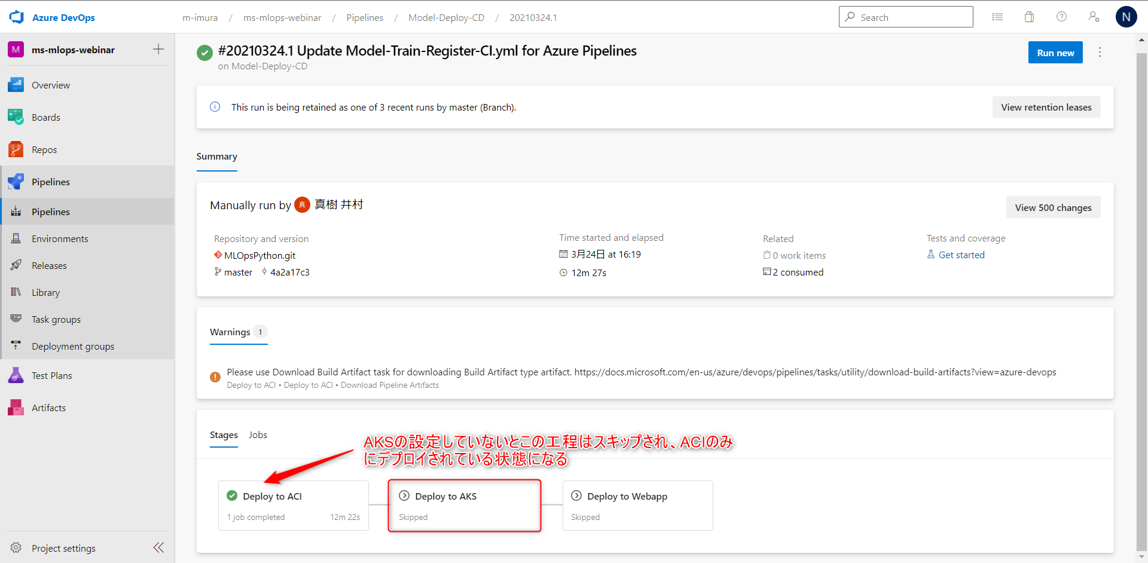1148x563 pixels.
Task: Click 'on Model-Deploy-CD' pipeline subtitle
Action: click(262, 66)
